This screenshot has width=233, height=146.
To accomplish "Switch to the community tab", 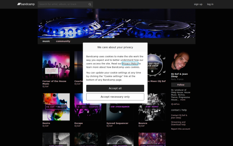I will coord(63,41).
